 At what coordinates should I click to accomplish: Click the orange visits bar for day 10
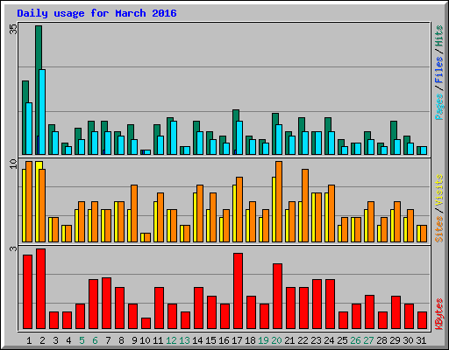[x=147, y=237]
